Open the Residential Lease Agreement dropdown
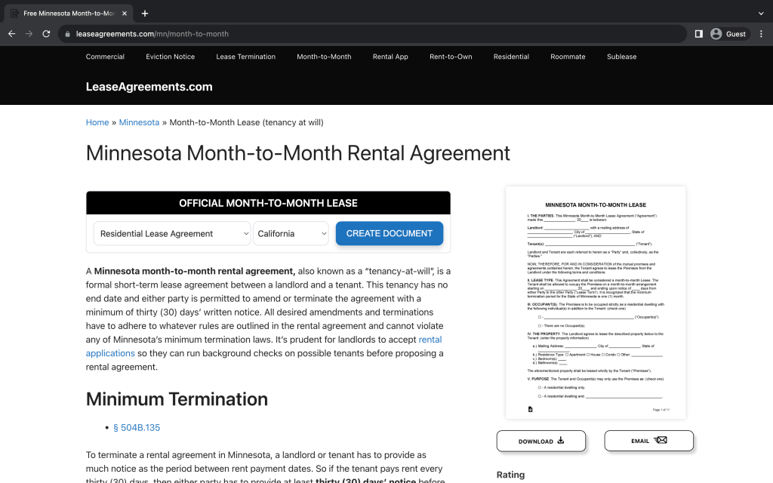Viewport: 773px width, 483px height. click(x=172, y=234)
